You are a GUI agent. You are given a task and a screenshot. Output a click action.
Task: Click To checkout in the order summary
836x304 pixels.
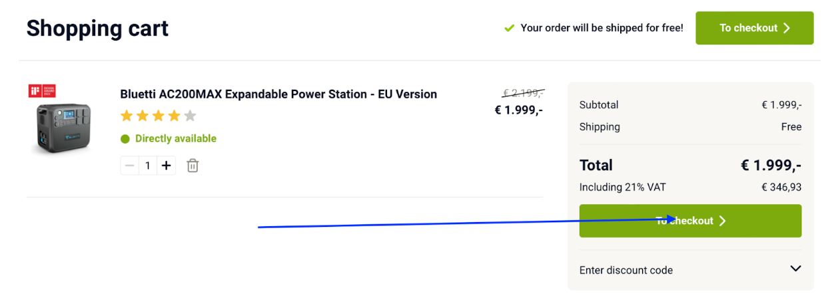(690, 221)
